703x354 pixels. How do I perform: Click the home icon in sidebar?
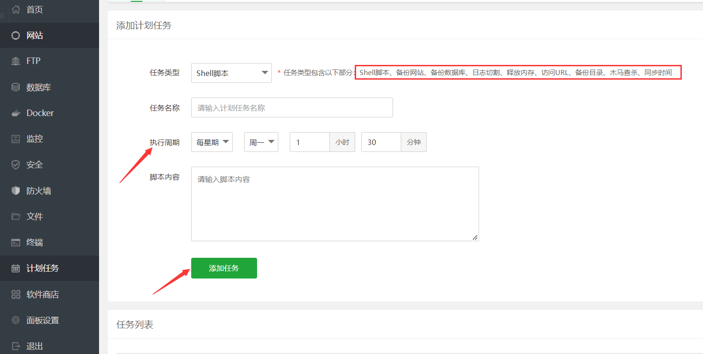[x=16, y=9]
